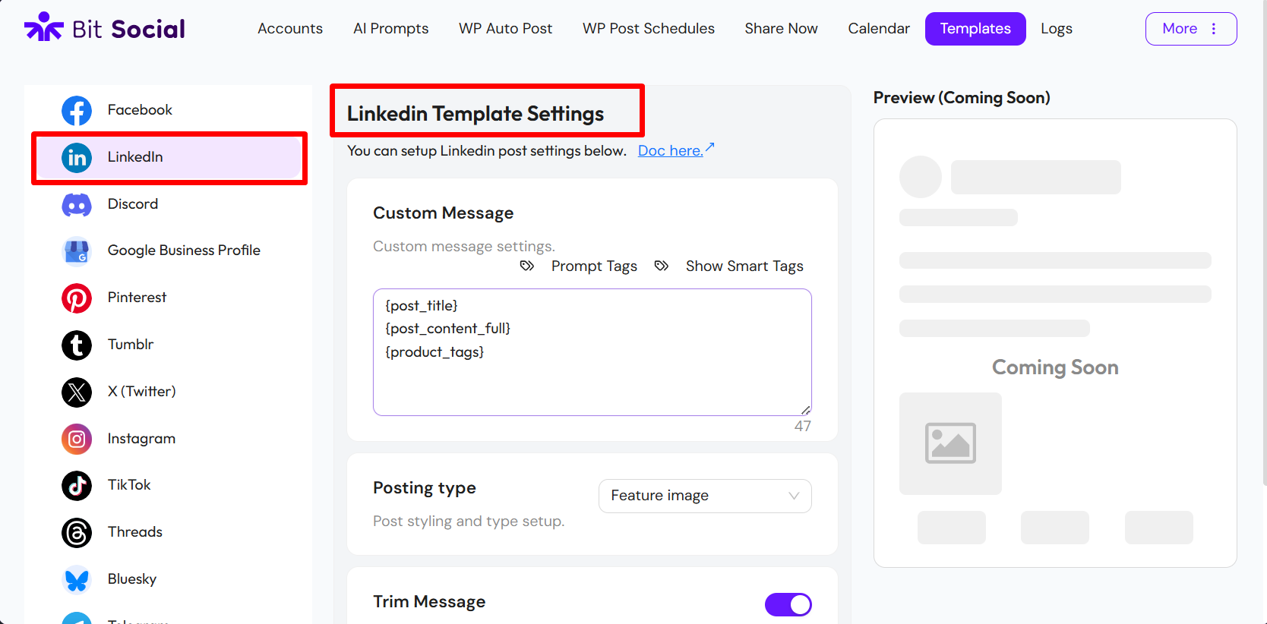Select the X (Twitter) label
This screenshot has width=1267, height=624.
coord(142,392)
